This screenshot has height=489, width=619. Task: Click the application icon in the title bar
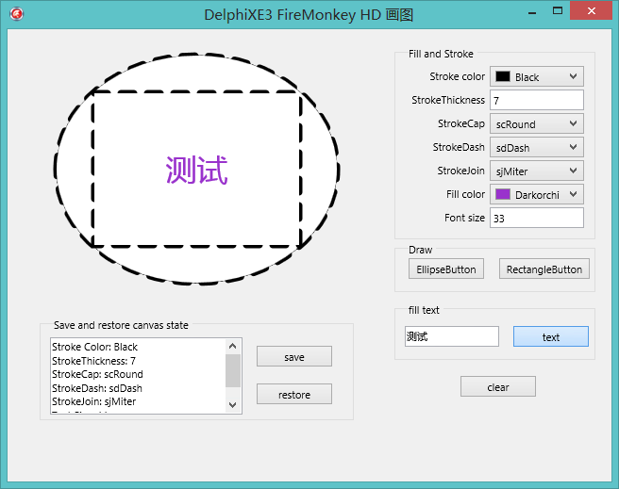coord(17,14)
